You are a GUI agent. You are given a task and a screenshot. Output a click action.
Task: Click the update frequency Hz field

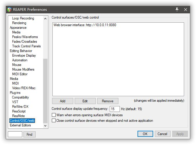point(115,109)
